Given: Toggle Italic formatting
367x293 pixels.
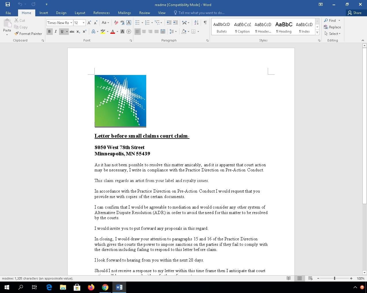Looking at the screenshot, I should click(56, 31).
